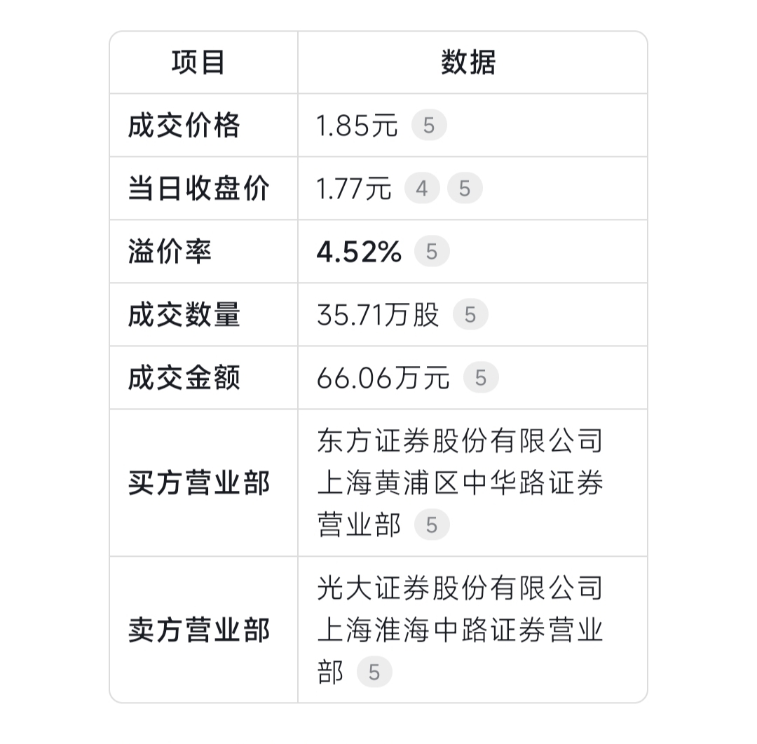Image resolution: width=757 pixels, height=744 pixels.
Task: Open citation 4 beside 1.77元 closing price
Action: [x=422, y=189]
